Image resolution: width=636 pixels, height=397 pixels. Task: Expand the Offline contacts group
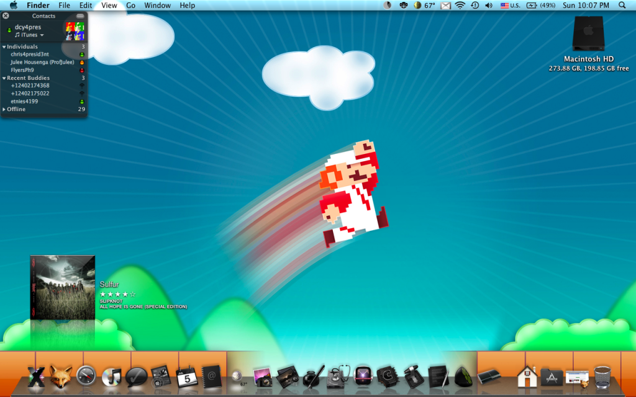tap(4, 109)
